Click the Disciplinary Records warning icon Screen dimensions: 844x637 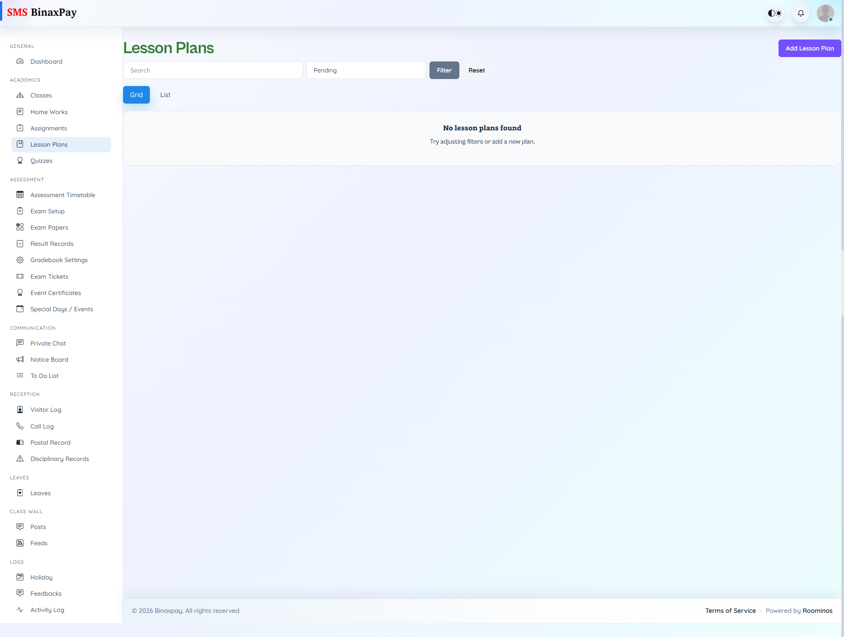pos(20,458)
